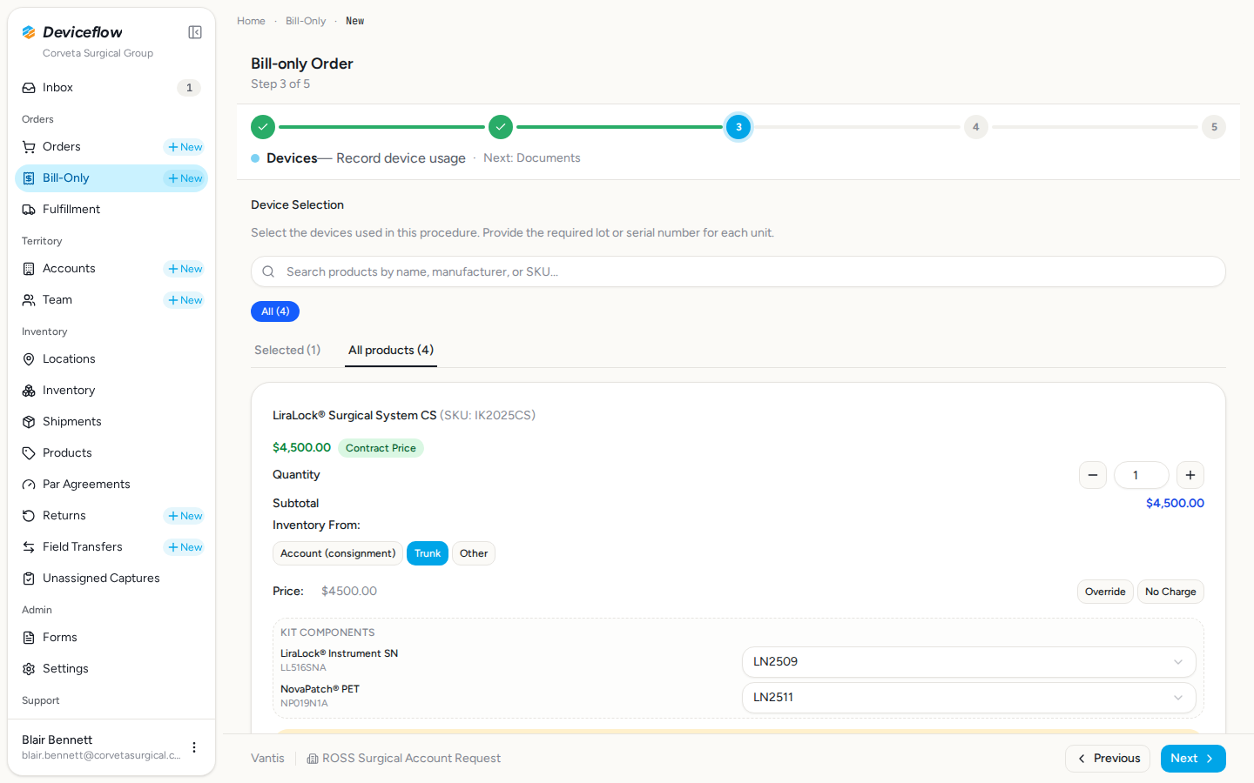This screenshot has width=1254, height=783.
Task: Click Next to proceed to Documents
Action: (1193, 759)
